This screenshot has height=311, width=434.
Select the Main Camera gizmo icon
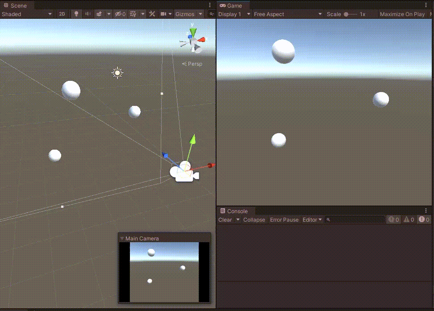(184, 172)
